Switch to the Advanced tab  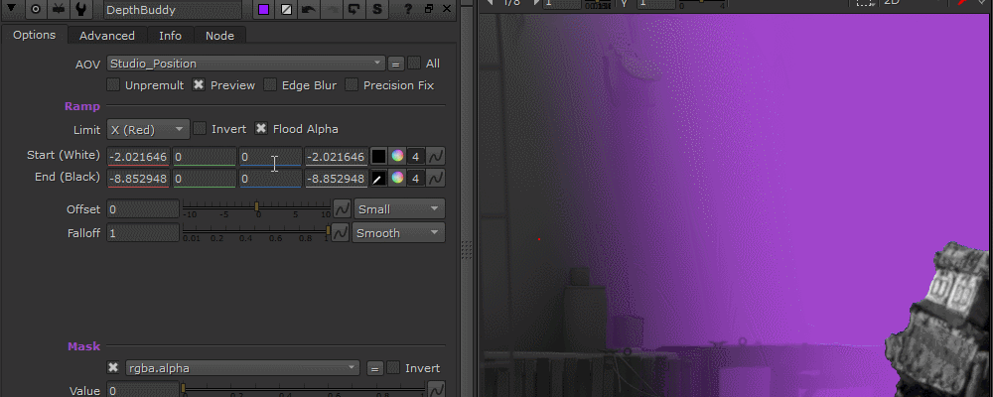(107, 36)
